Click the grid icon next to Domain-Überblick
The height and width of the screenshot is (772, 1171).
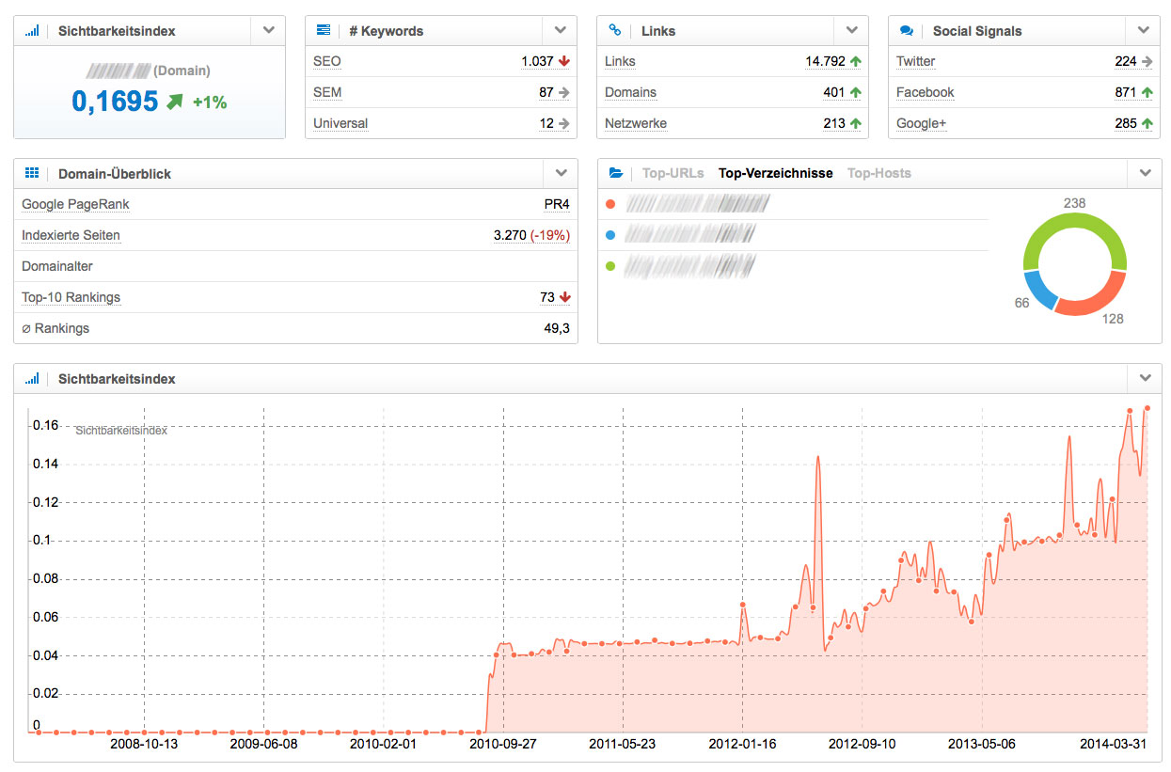(x=32, y=173)
